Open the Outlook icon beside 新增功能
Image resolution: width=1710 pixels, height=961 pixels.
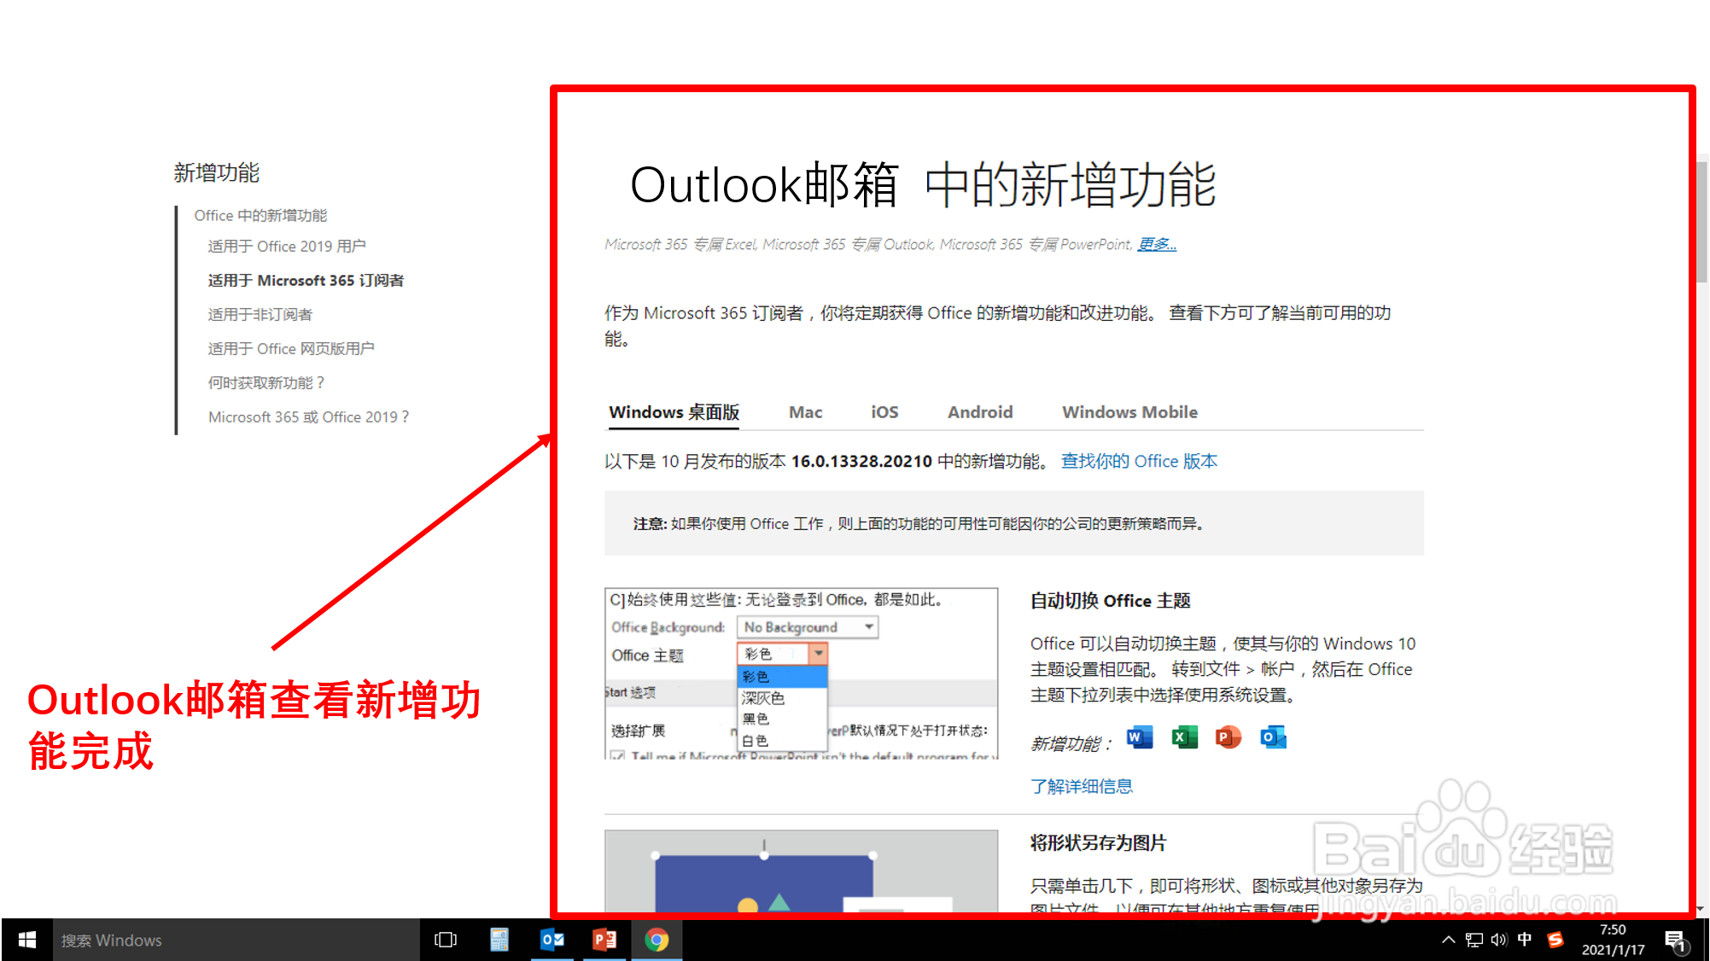(x=1272, y=737)
